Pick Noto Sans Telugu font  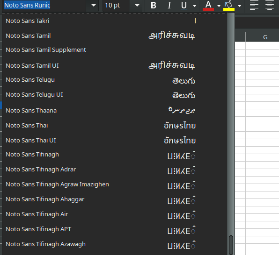coord(115,80)
